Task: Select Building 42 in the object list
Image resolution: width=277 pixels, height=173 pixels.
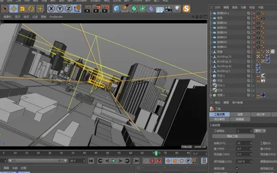Action: point(224,66)
